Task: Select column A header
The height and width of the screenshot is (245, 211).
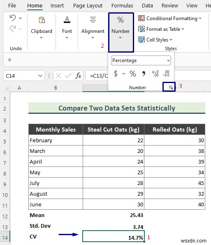Action: click(x=19, y=88)
